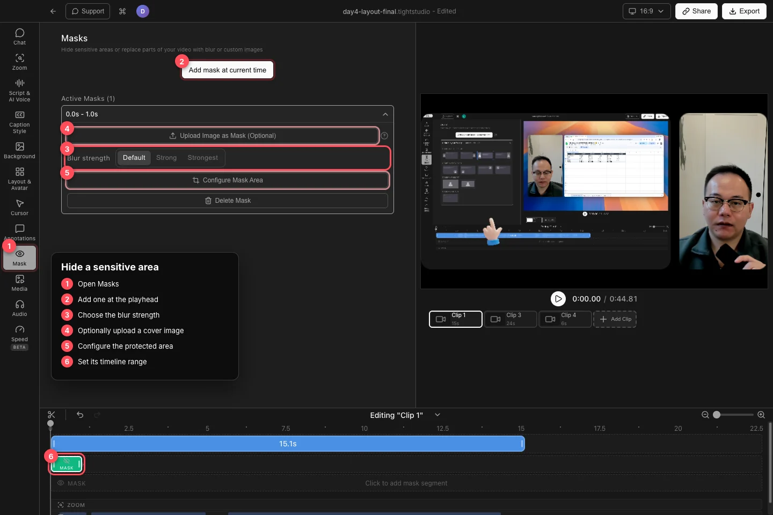This screenshot has width=773, height=515.
Task: Go back with the arrow icon
Action: coord(53,11)
